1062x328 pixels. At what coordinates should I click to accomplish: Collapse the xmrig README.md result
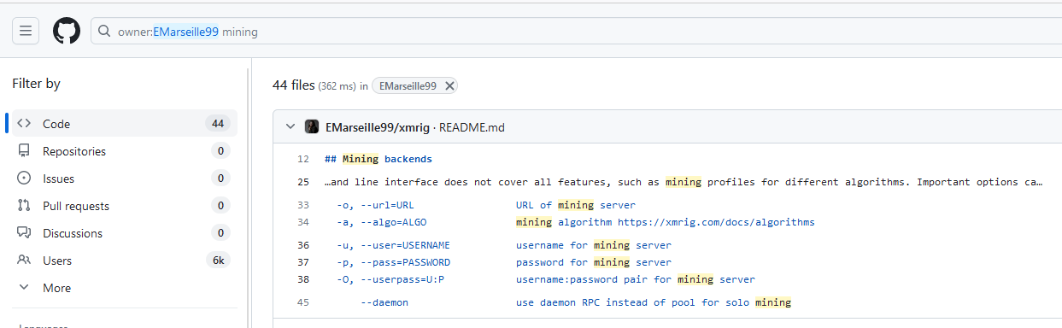pyautogui.click(x=290, y=127)
